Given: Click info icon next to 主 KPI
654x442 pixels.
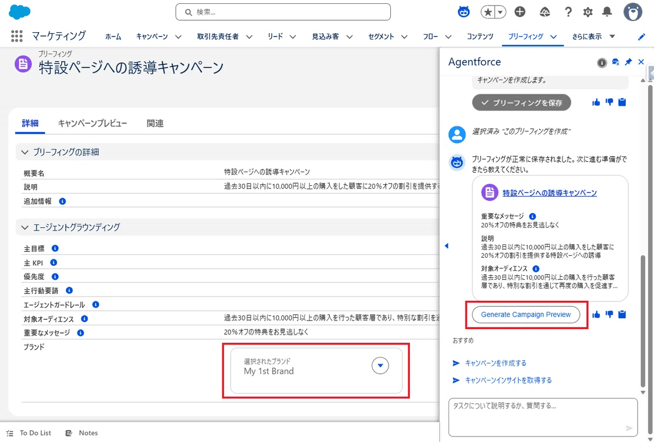Looking at the screenshot, I should click(54, 263).
